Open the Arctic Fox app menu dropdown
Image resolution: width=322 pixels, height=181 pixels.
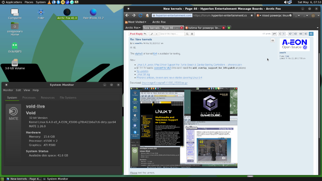[x=133, y=28]
